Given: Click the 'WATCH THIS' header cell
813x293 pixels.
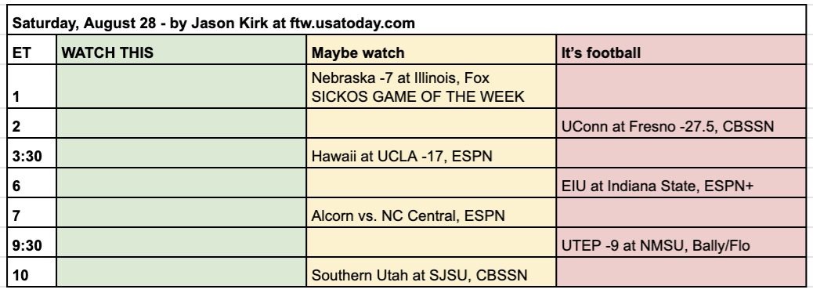Looking at the screenshot, I should coord(182,50).
